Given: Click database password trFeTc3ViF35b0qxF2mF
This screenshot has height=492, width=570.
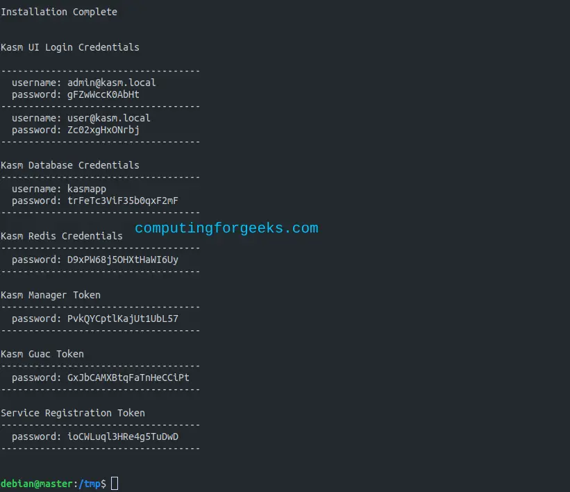Looking at the screenshot, I should pyautogui.click(x=123, y=201).
